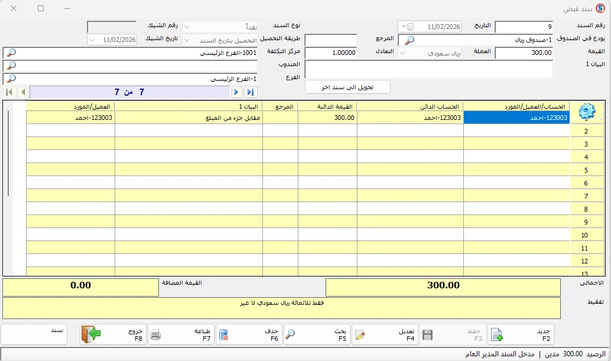This screenshot has height=361, width=611.
Task: Toggle the checkbox in the date field
Action: point(410,27)
